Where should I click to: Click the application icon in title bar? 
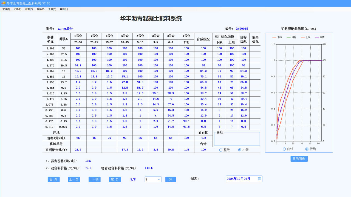click(3, 3)
